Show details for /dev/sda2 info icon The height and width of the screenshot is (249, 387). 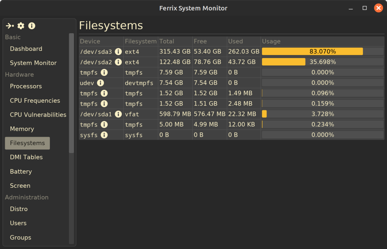tap(118, 62)
